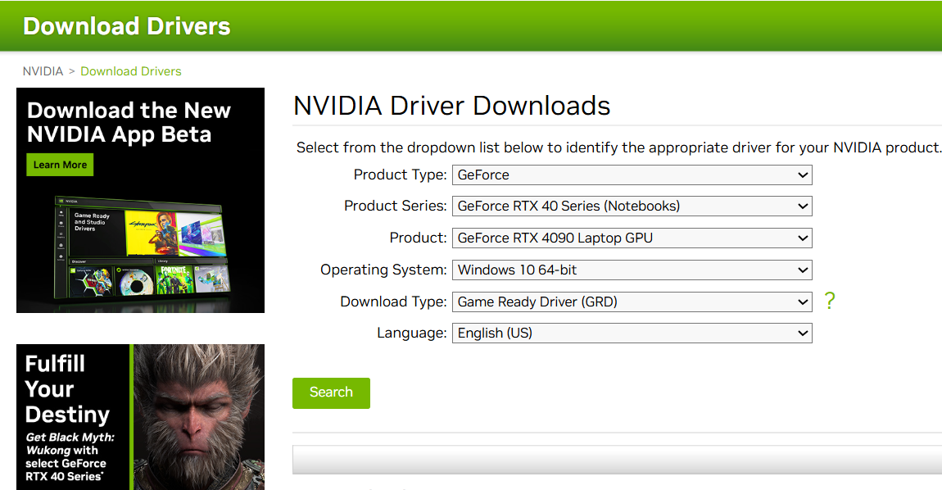The image size is (942, 490).
Task: Click the Learn More button
Action: pos(60,165)
